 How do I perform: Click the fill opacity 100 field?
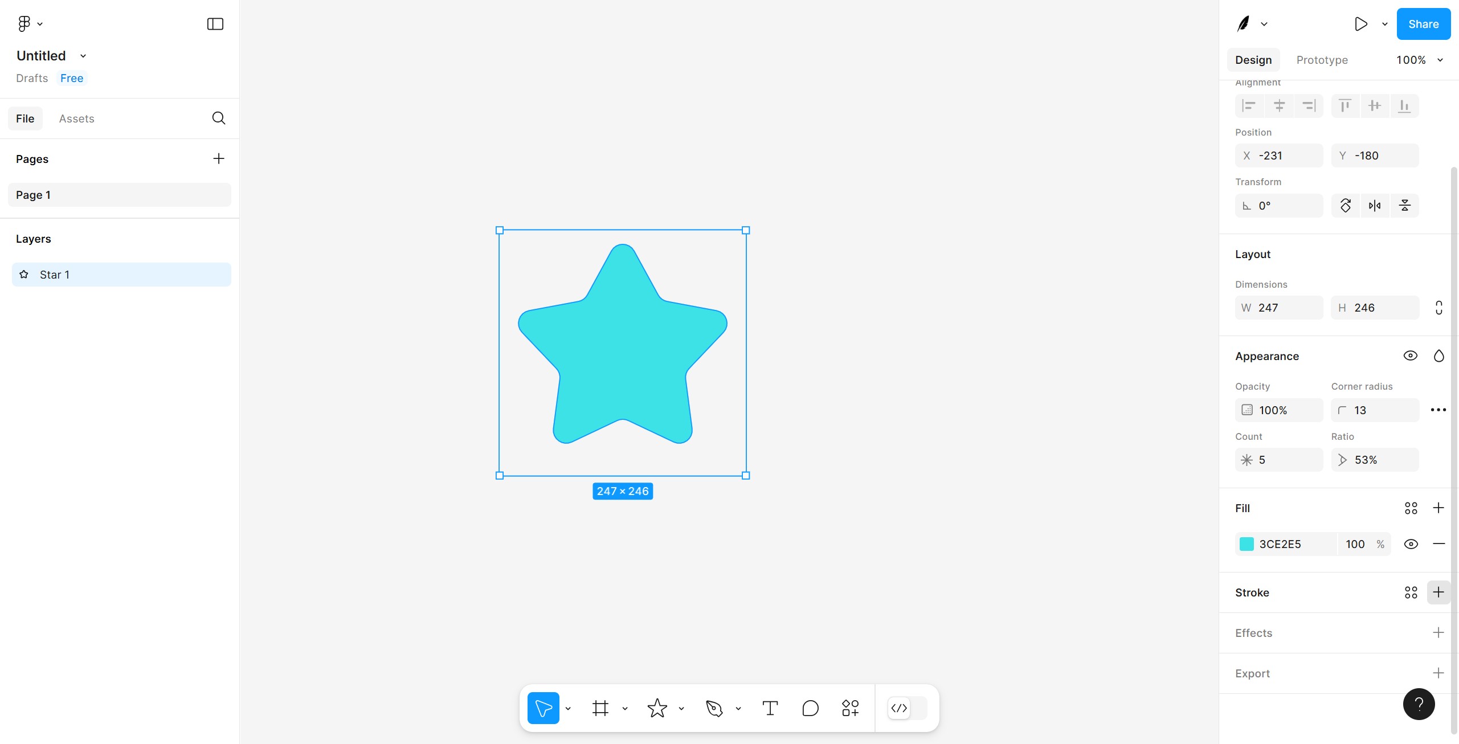[x=1355, y=544]
